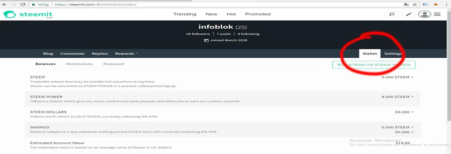Click the STEEM POWER heading

[x=46, y=97]
